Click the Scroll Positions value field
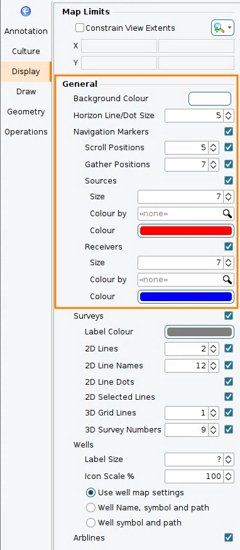The width and height of the screenshot is (240, 550). point(187,148)
